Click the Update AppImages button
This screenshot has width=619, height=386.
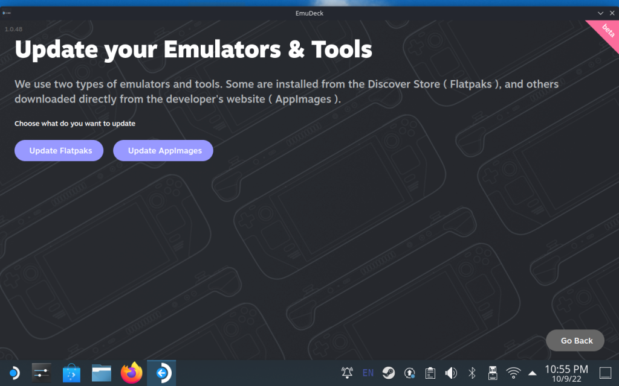[163, 150]
